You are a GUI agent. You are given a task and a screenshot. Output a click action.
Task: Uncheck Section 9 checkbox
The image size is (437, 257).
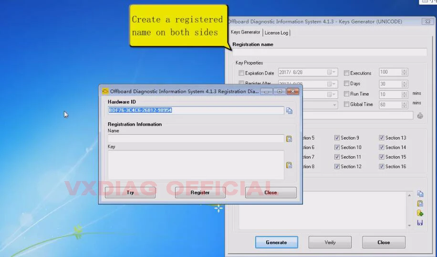[337, 138]
